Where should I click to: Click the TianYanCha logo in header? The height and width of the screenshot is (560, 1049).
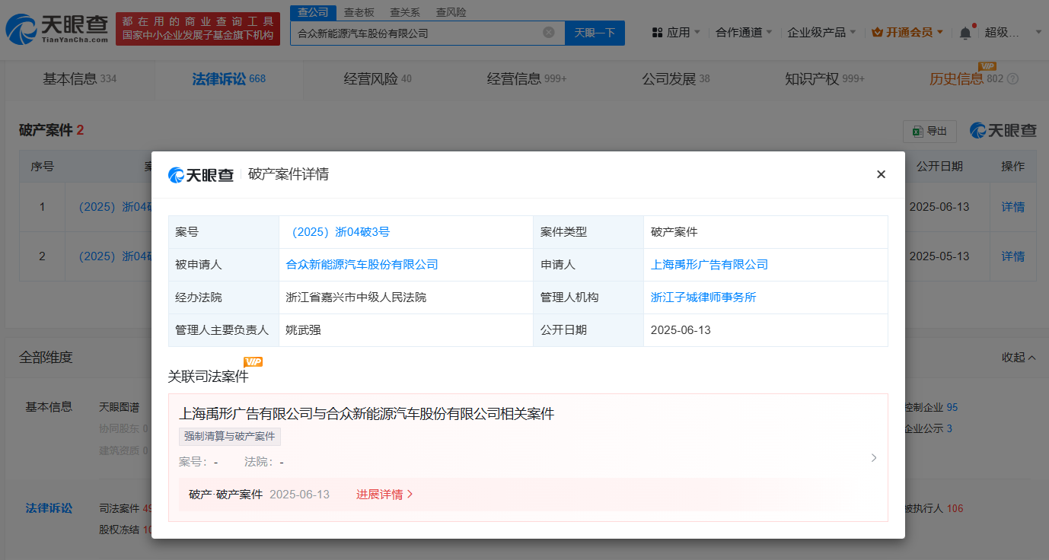(x=57, y=30)
